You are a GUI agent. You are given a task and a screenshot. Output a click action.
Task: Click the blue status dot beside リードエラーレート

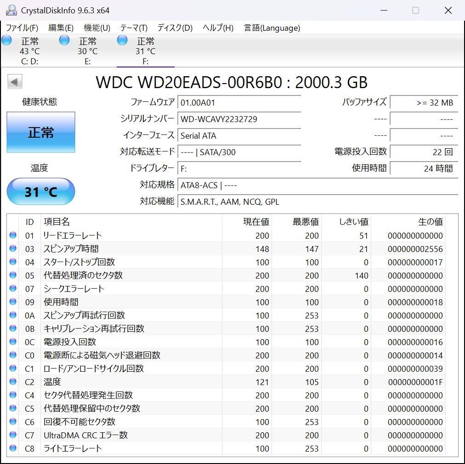point(13,235)
